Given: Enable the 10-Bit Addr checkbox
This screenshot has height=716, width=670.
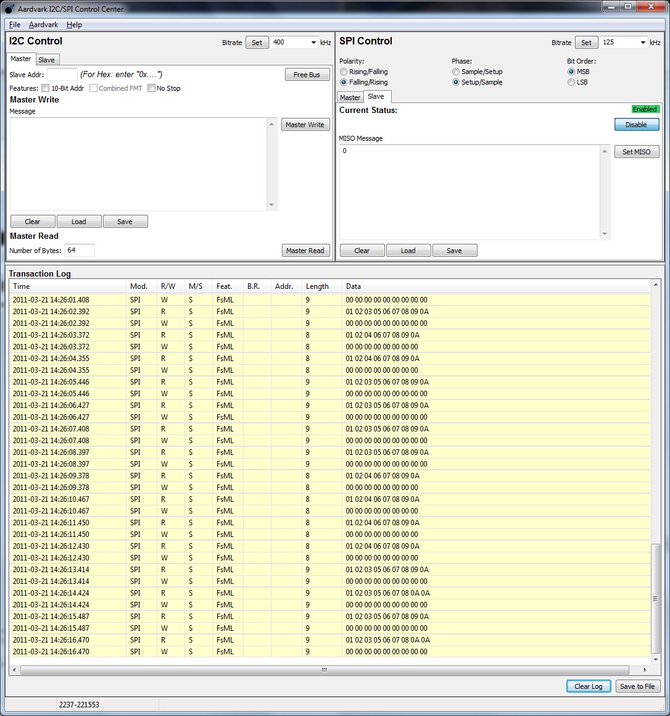Looking at the screenshot, I should click(x=45, y=88).
